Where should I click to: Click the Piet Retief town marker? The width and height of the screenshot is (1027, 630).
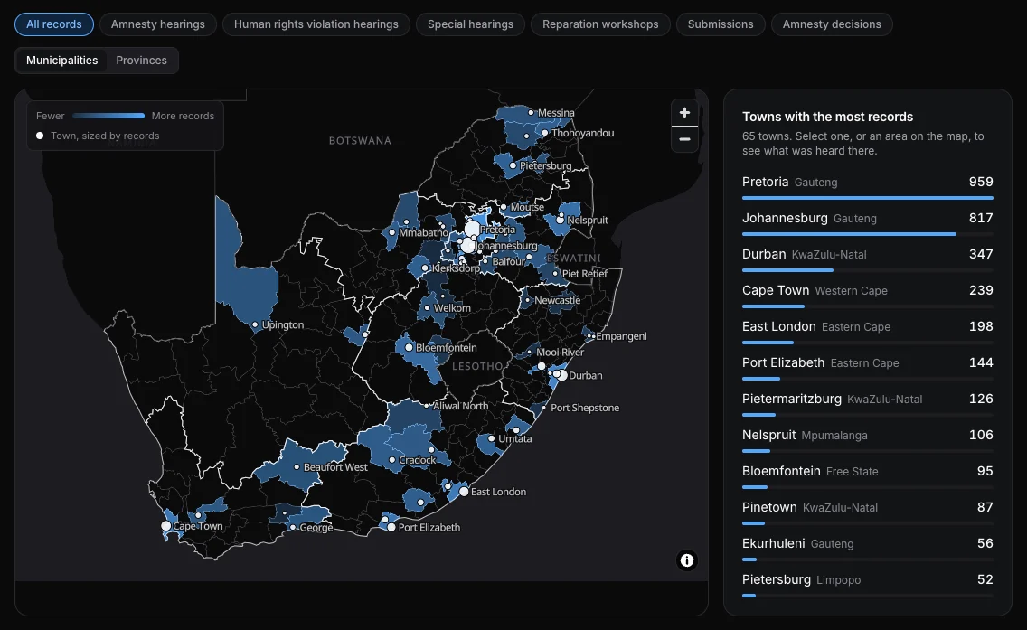555,273
